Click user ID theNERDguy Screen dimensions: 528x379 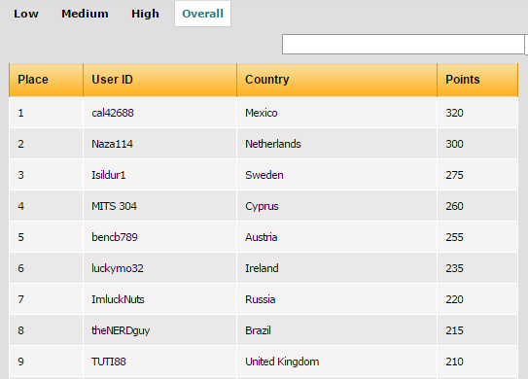click(121, 330)
